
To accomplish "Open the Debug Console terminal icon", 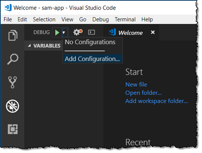I will click(91, 32).
